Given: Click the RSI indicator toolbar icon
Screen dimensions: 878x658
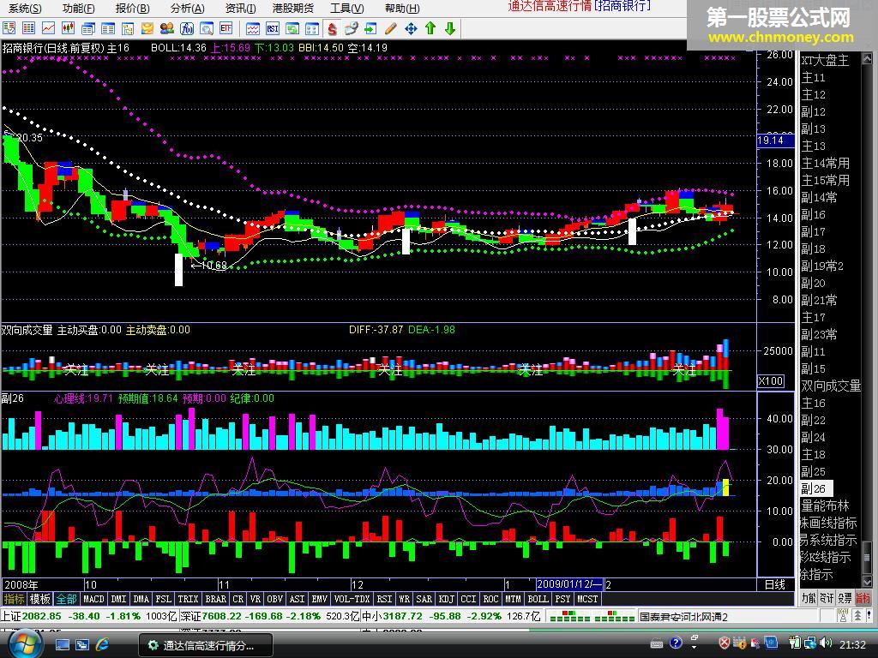Looking at the screenshot, I should click(273, 28).
